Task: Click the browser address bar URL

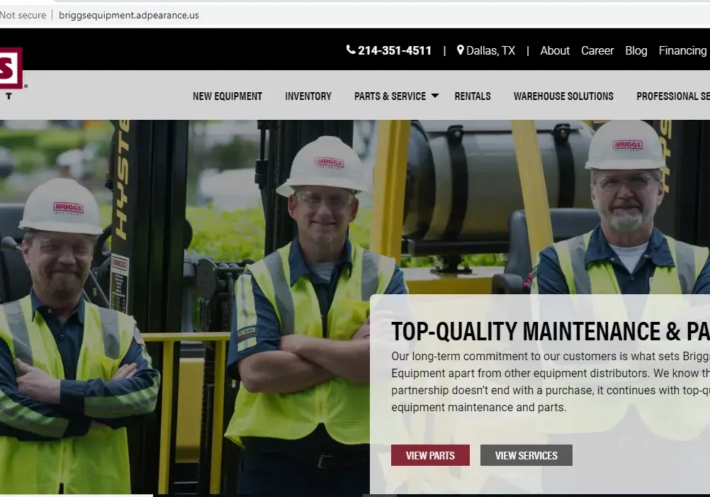Action: pyautogui.click(x=129, y=15)
